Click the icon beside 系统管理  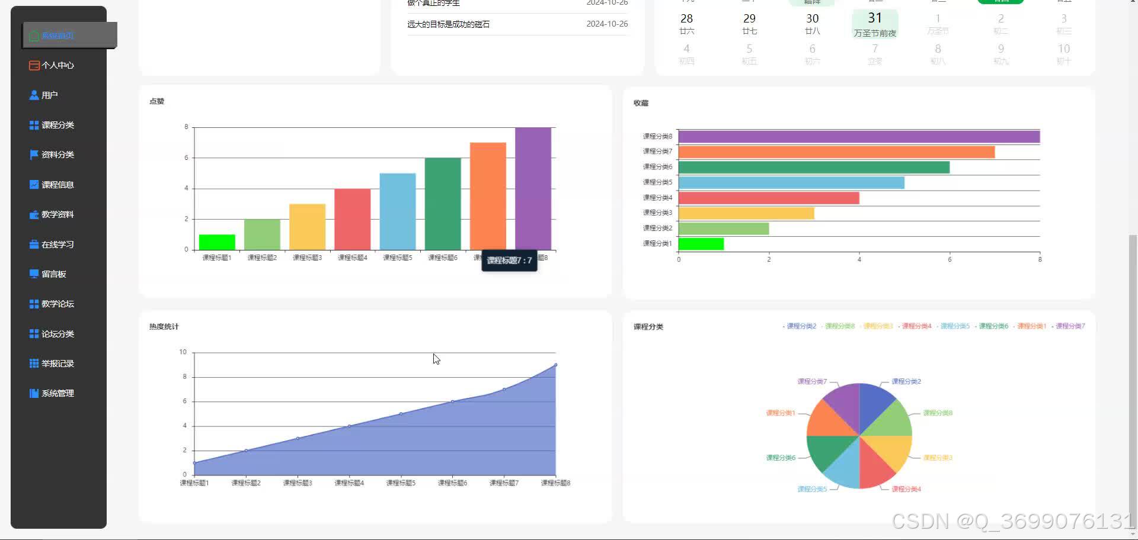pyautogui.click(x=34, y=393)
